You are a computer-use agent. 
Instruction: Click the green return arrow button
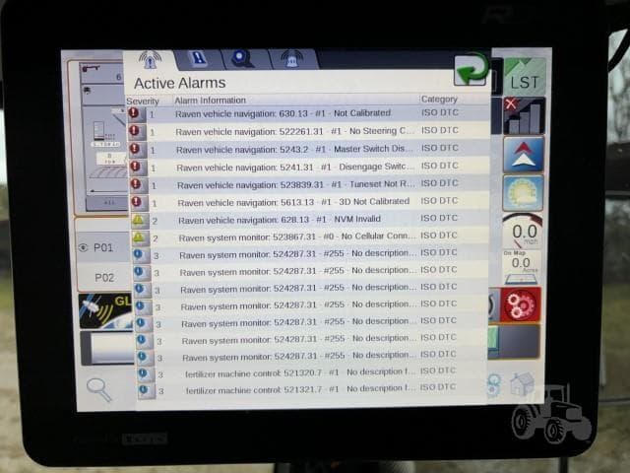click(471, 70)
